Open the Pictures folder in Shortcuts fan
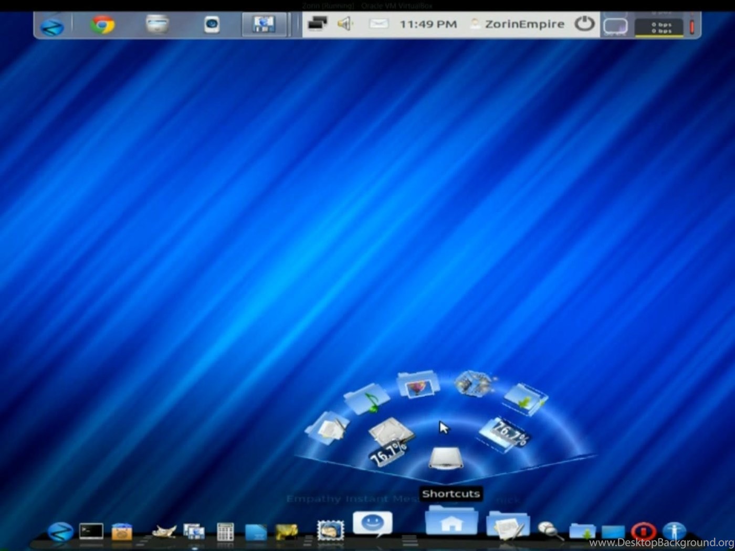735x551 pixels. 418,385
